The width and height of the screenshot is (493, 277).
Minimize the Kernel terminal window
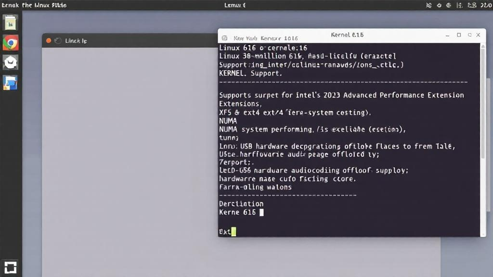tap(447, 36)
